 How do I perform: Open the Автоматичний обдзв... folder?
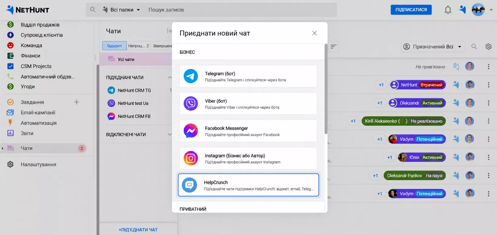click(x=48, y=77)
